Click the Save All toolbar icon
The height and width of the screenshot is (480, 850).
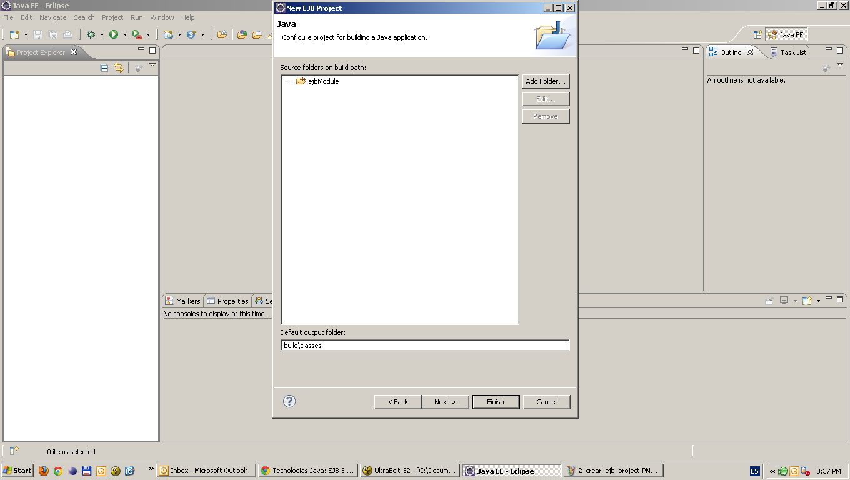pyautogui.click(x=53, y=34)
